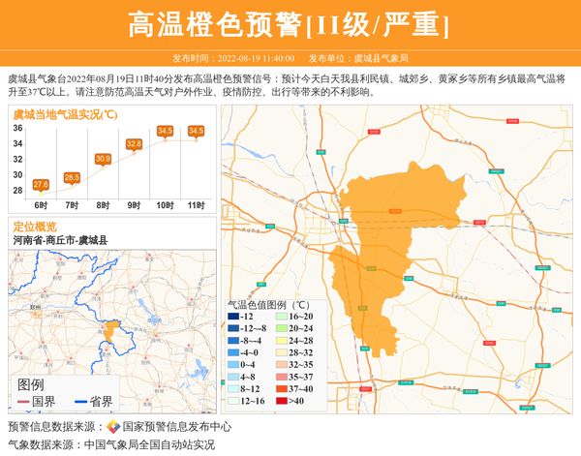The width and height of the screenshot is (581, 456).
Task: Select the -8~-4 legend color swatch
Action: [233, 341]
